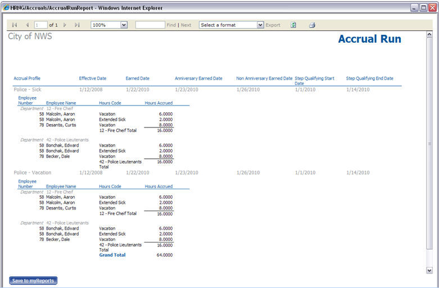Click the Effective Date column header
Image resolution: width=439 pixels, height=288 pixels.
click(92, 79)
